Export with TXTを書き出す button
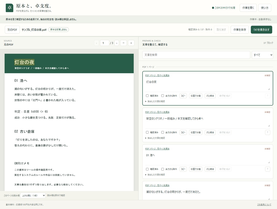 pyautogui.click(x=261, y=30)
